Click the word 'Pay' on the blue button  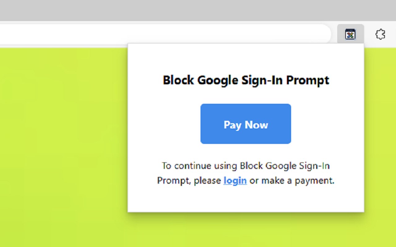click(x=232, y=125)
